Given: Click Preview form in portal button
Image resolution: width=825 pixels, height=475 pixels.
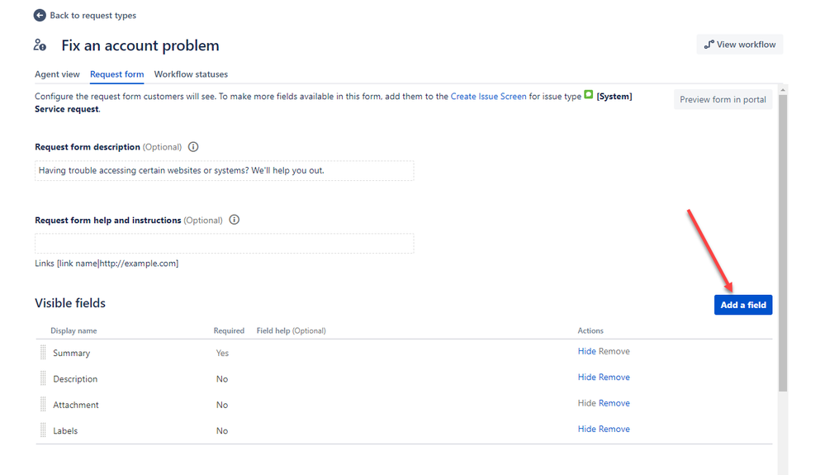Looking at the screenshot, I should 723,100.
